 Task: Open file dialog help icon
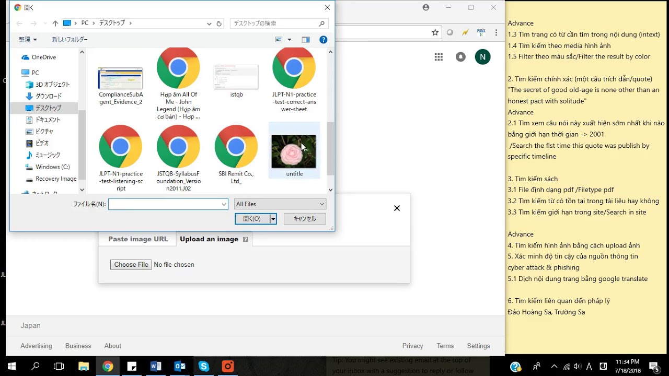pos(324,40)
